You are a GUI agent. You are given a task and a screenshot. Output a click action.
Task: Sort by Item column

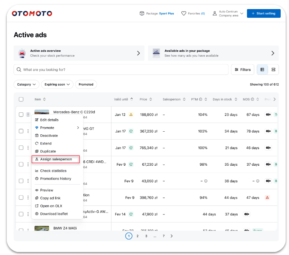pos(44,99)
